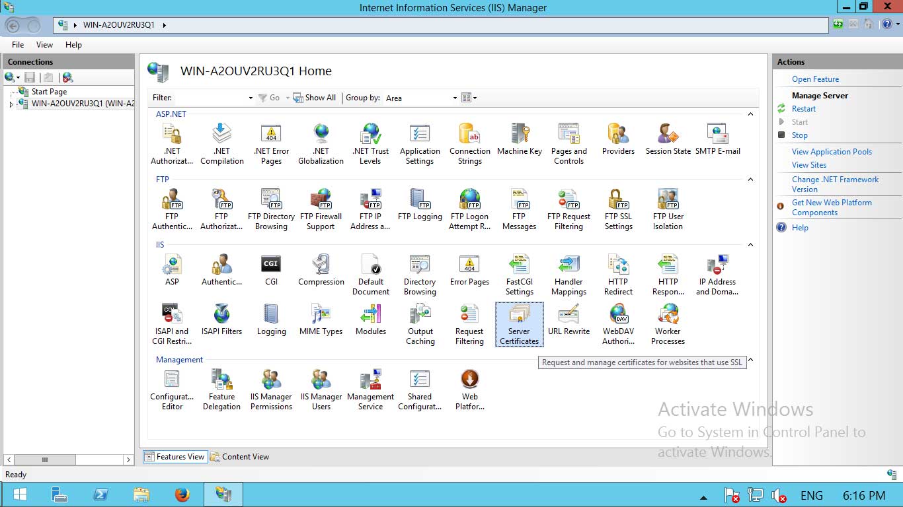Switch to Content View tab
The width and height of the screenshot is (903, 507).
point(239,456)
